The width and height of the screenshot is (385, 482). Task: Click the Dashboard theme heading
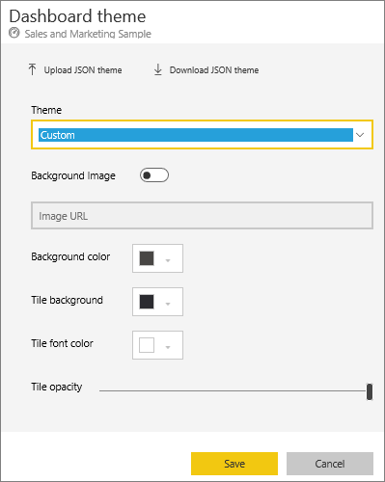(x=77, y=16)
